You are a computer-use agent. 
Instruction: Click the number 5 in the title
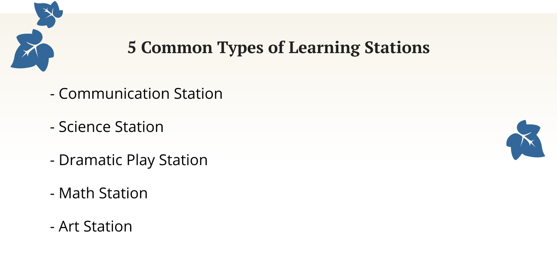132,48
